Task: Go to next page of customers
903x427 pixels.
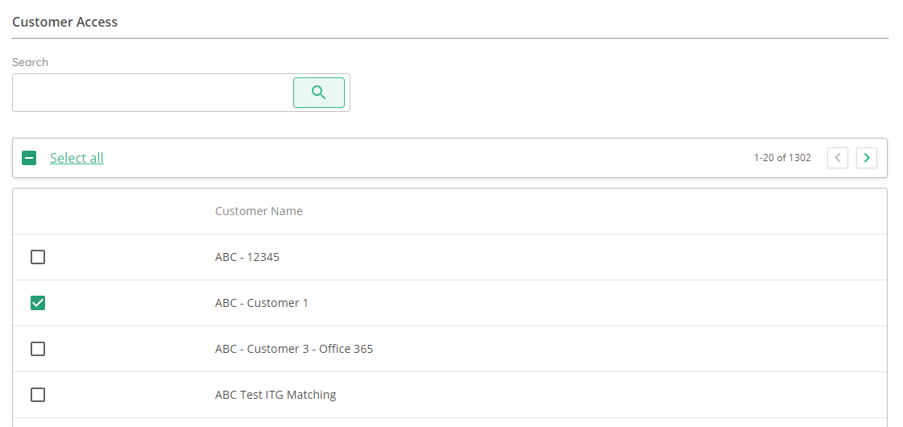Action: click(x=866, y=158)
